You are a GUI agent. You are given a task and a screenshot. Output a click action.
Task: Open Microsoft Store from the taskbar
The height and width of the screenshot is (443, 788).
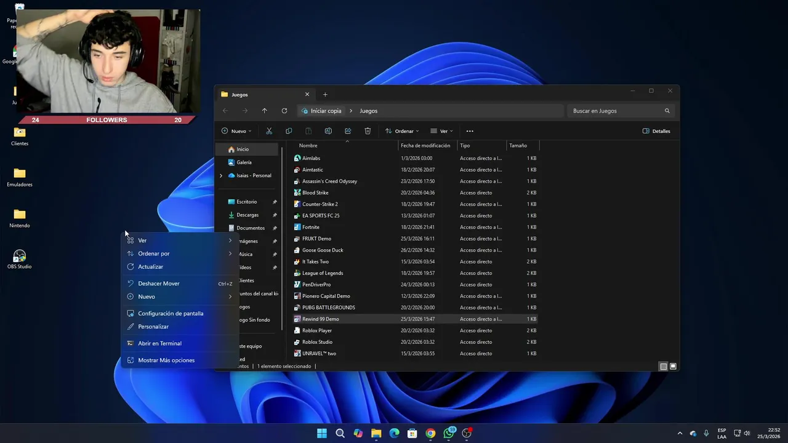coord(412,433)
